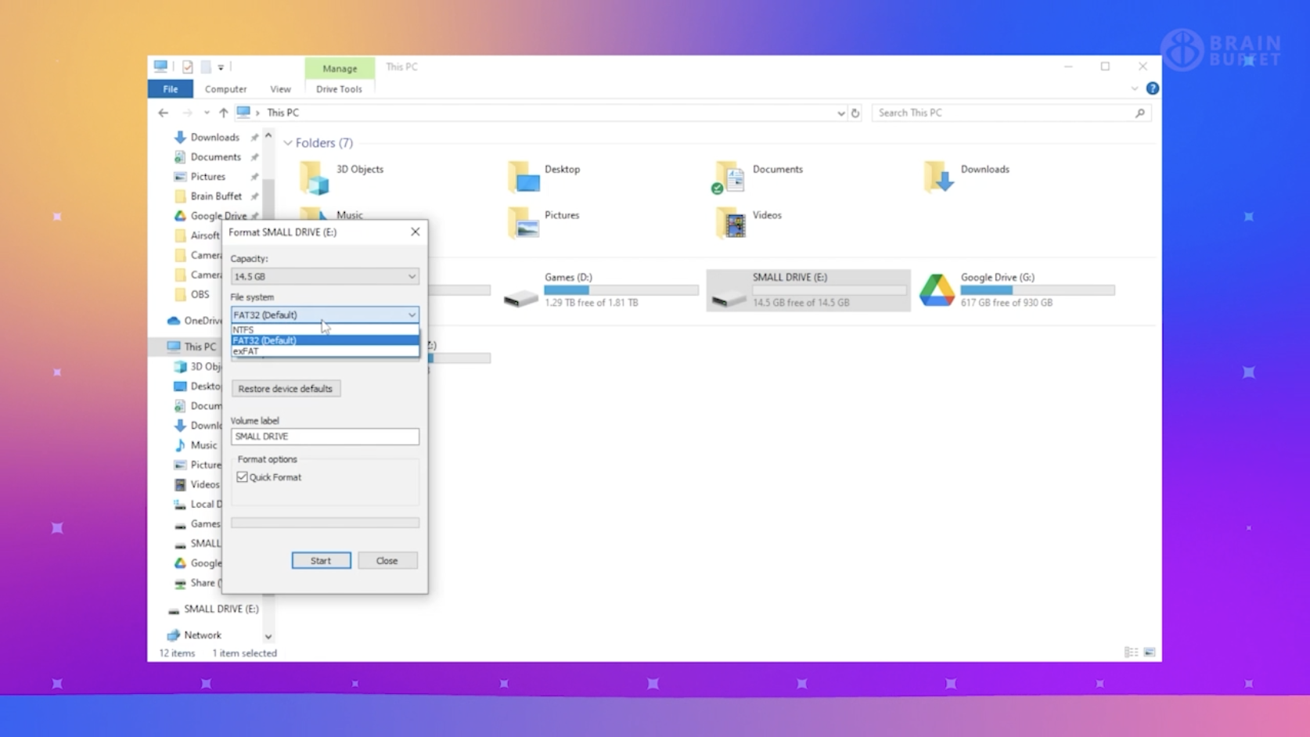Open Google Drive (G:) from its drive icon
This screenshot has width=1310, height=737.
937,289
